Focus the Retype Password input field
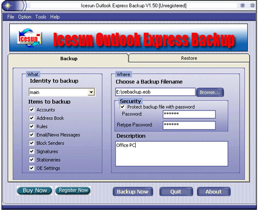Screen dimensions: 258x210 pyautogui.click(x=189, y=125)
